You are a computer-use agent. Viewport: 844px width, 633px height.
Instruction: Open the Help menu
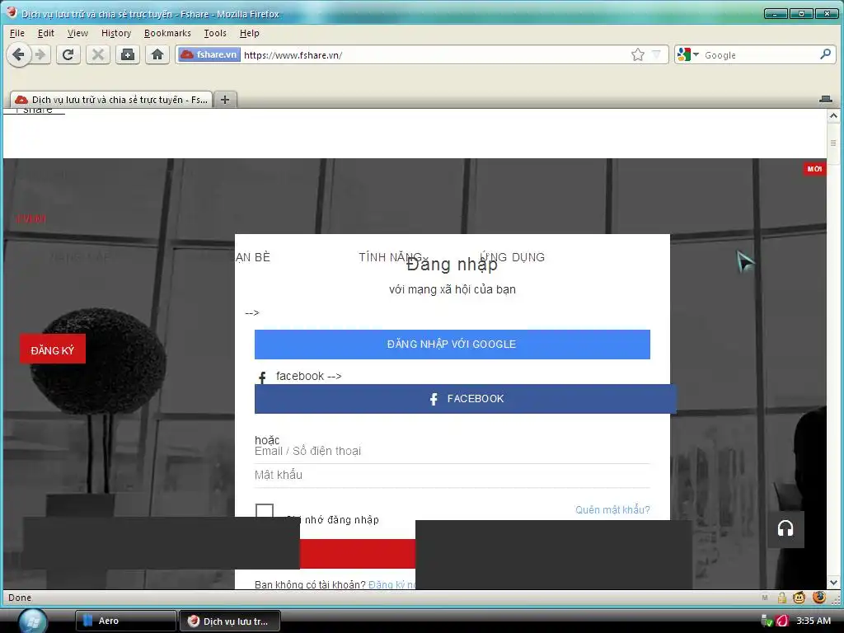point(249,33)
